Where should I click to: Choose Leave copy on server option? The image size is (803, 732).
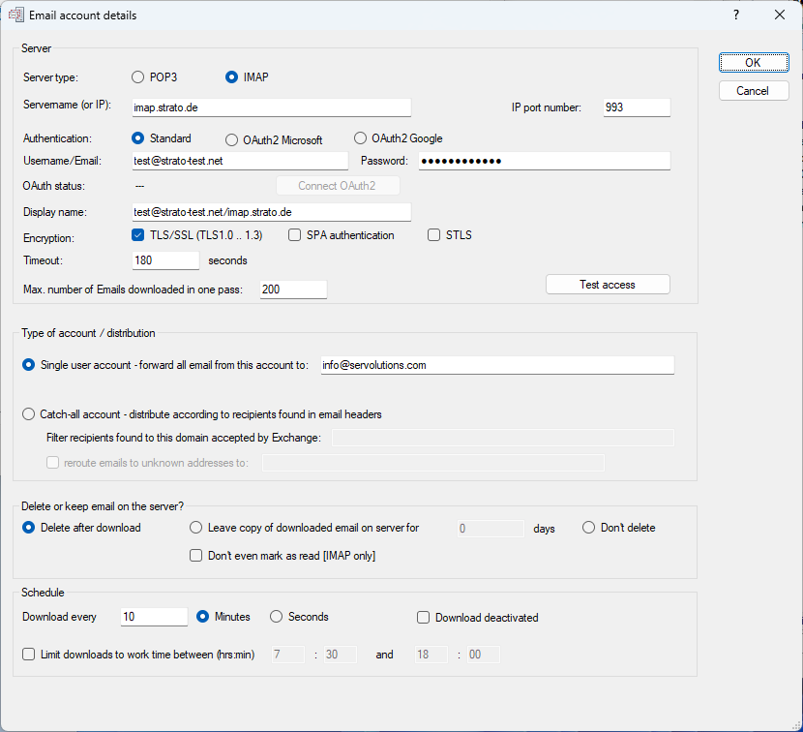point(196,528)
